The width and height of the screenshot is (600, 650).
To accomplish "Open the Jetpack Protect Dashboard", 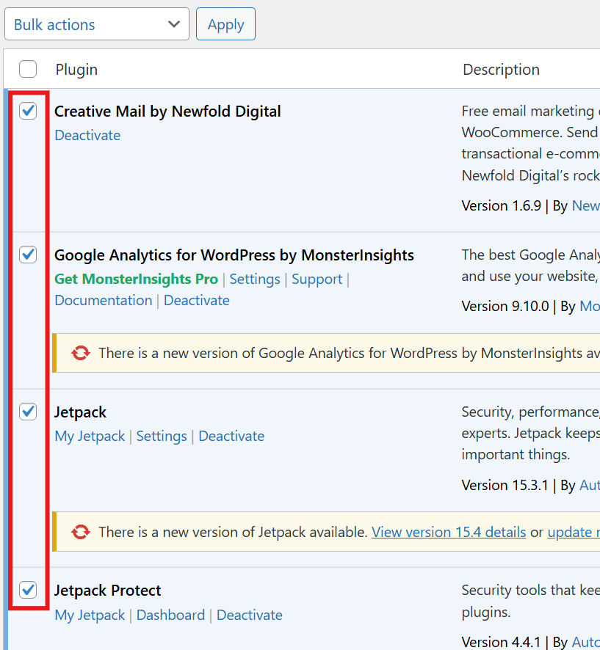I will [170, 615].
